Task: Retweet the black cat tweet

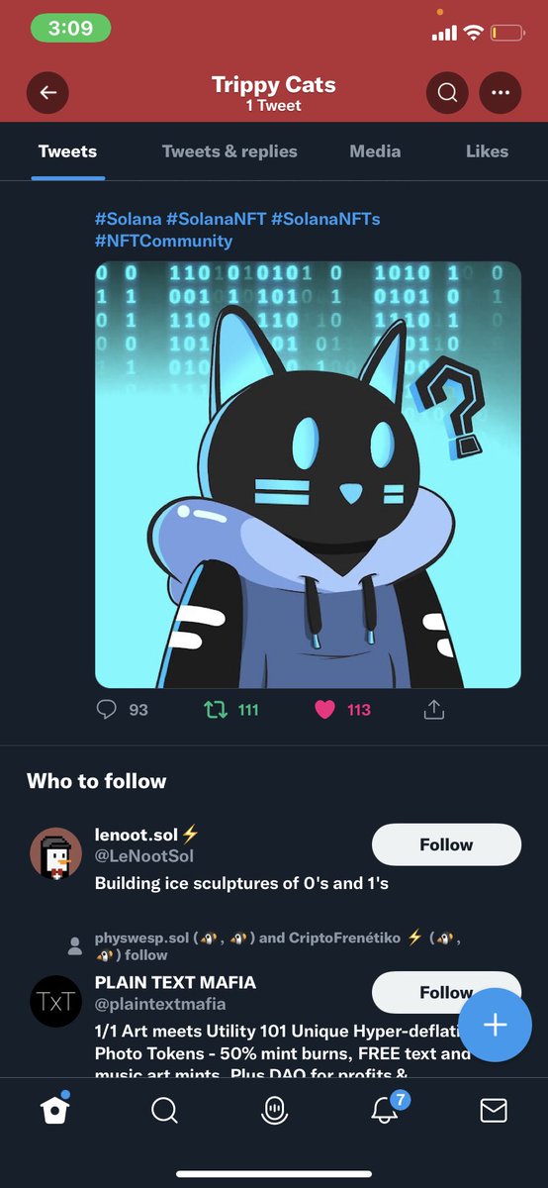Action: [x=215, y=710]
